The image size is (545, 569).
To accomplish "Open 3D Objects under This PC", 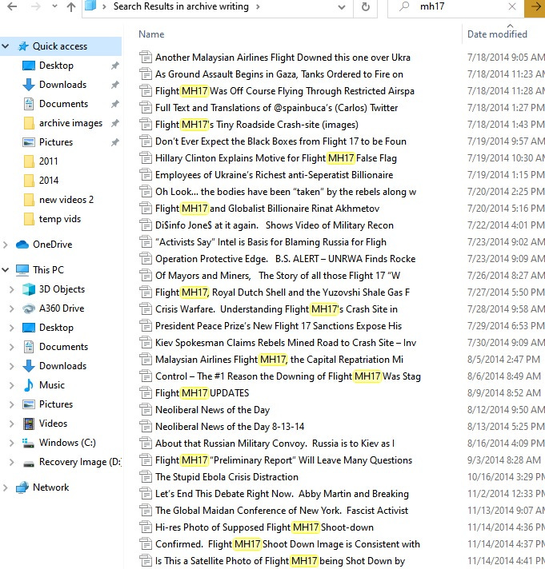I will [62, 289].
